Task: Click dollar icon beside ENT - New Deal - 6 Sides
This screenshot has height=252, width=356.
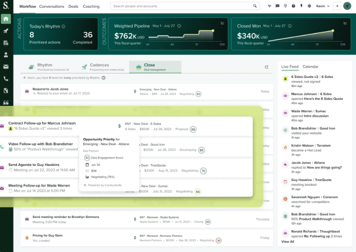Action: [119, 126]
